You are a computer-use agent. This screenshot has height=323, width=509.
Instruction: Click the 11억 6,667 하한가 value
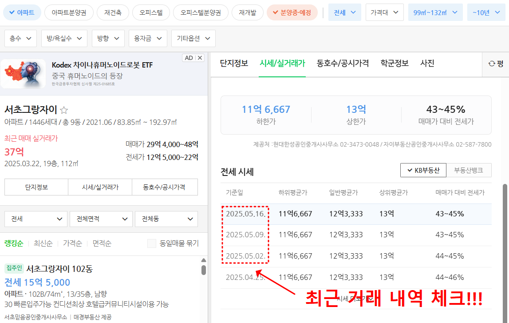(x=266, y=109)
